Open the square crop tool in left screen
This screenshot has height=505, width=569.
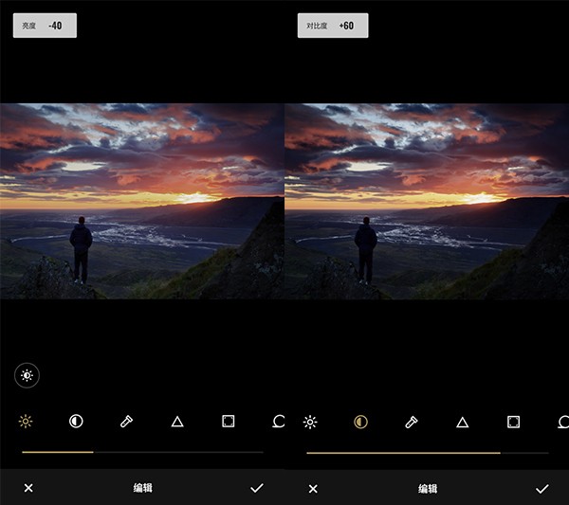(x=228, y=422)
